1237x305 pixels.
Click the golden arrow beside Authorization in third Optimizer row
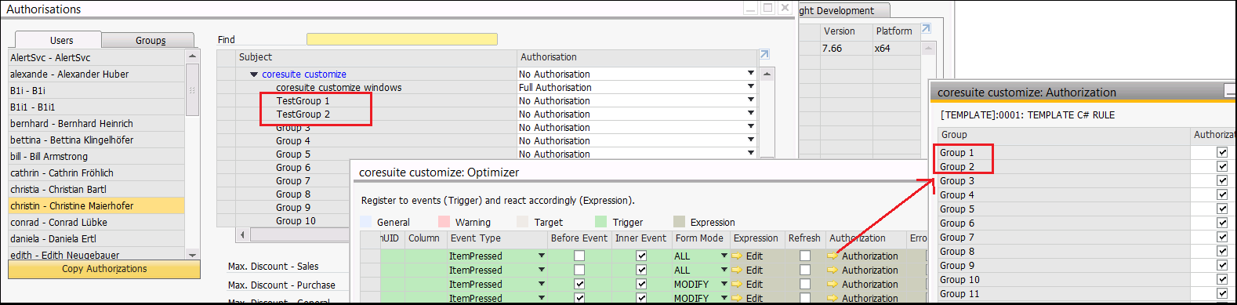tap(833, 285)
